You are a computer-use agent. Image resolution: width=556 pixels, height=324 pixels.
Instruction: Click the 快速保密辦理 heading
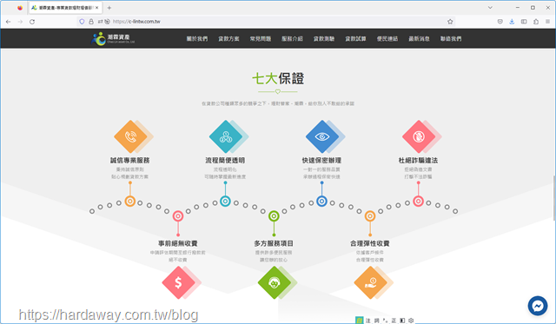coord(321,160)
